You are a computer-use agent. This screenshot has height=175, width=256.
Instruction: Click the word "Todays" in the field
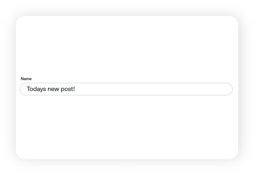point(36,89)
